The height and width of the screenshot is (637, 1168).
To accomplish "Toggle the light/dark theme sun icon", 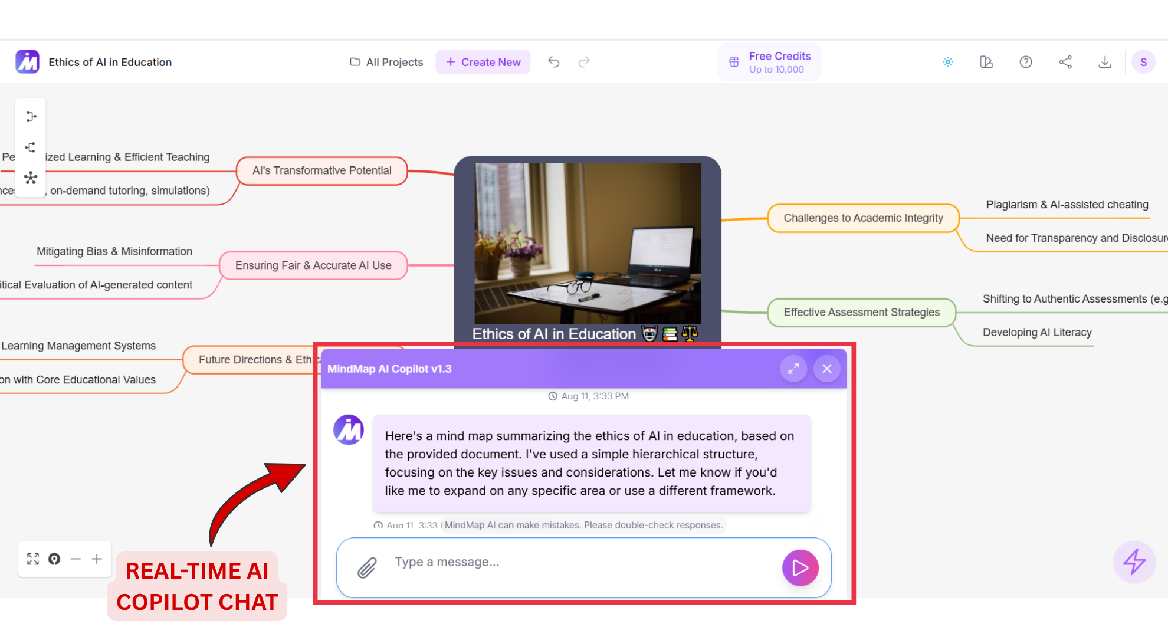I will [948, 62].
